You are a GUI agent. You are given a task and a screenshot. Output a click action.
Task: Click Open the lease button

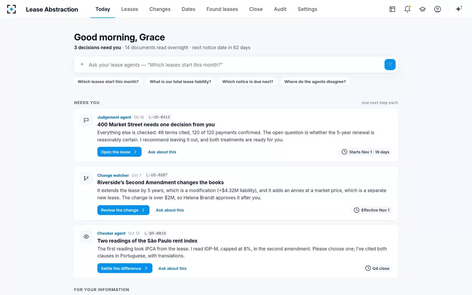click(120, 152)
